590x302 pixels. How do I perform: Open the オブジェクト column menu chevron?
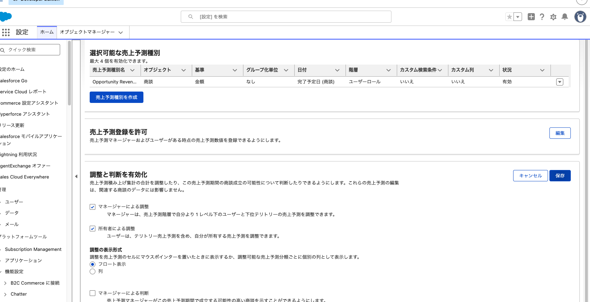coord(184,70)
